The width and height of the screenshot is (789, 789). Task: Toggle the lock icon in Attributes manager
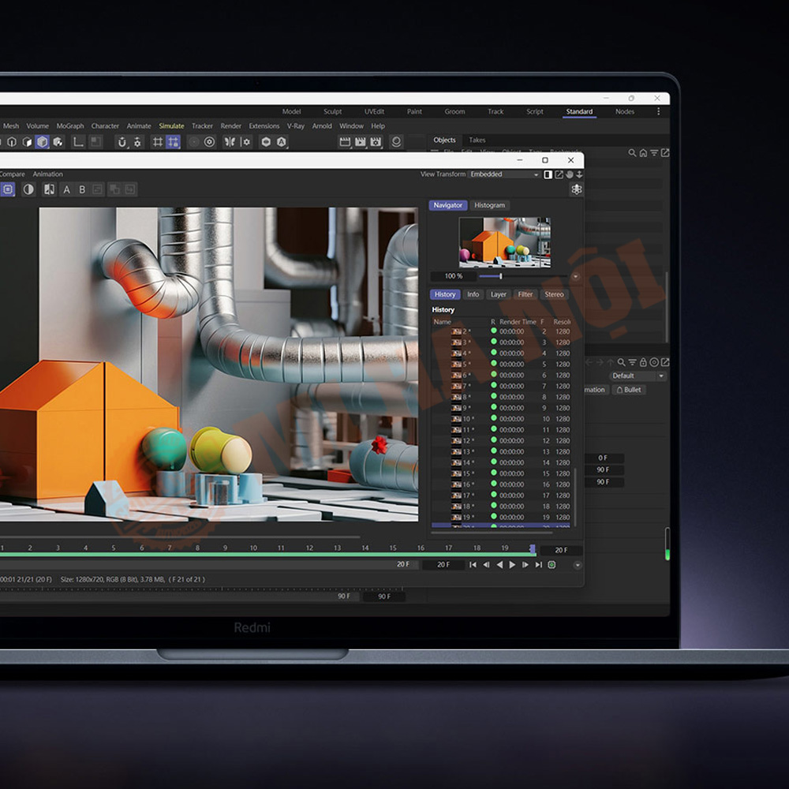tap(643, 362)
